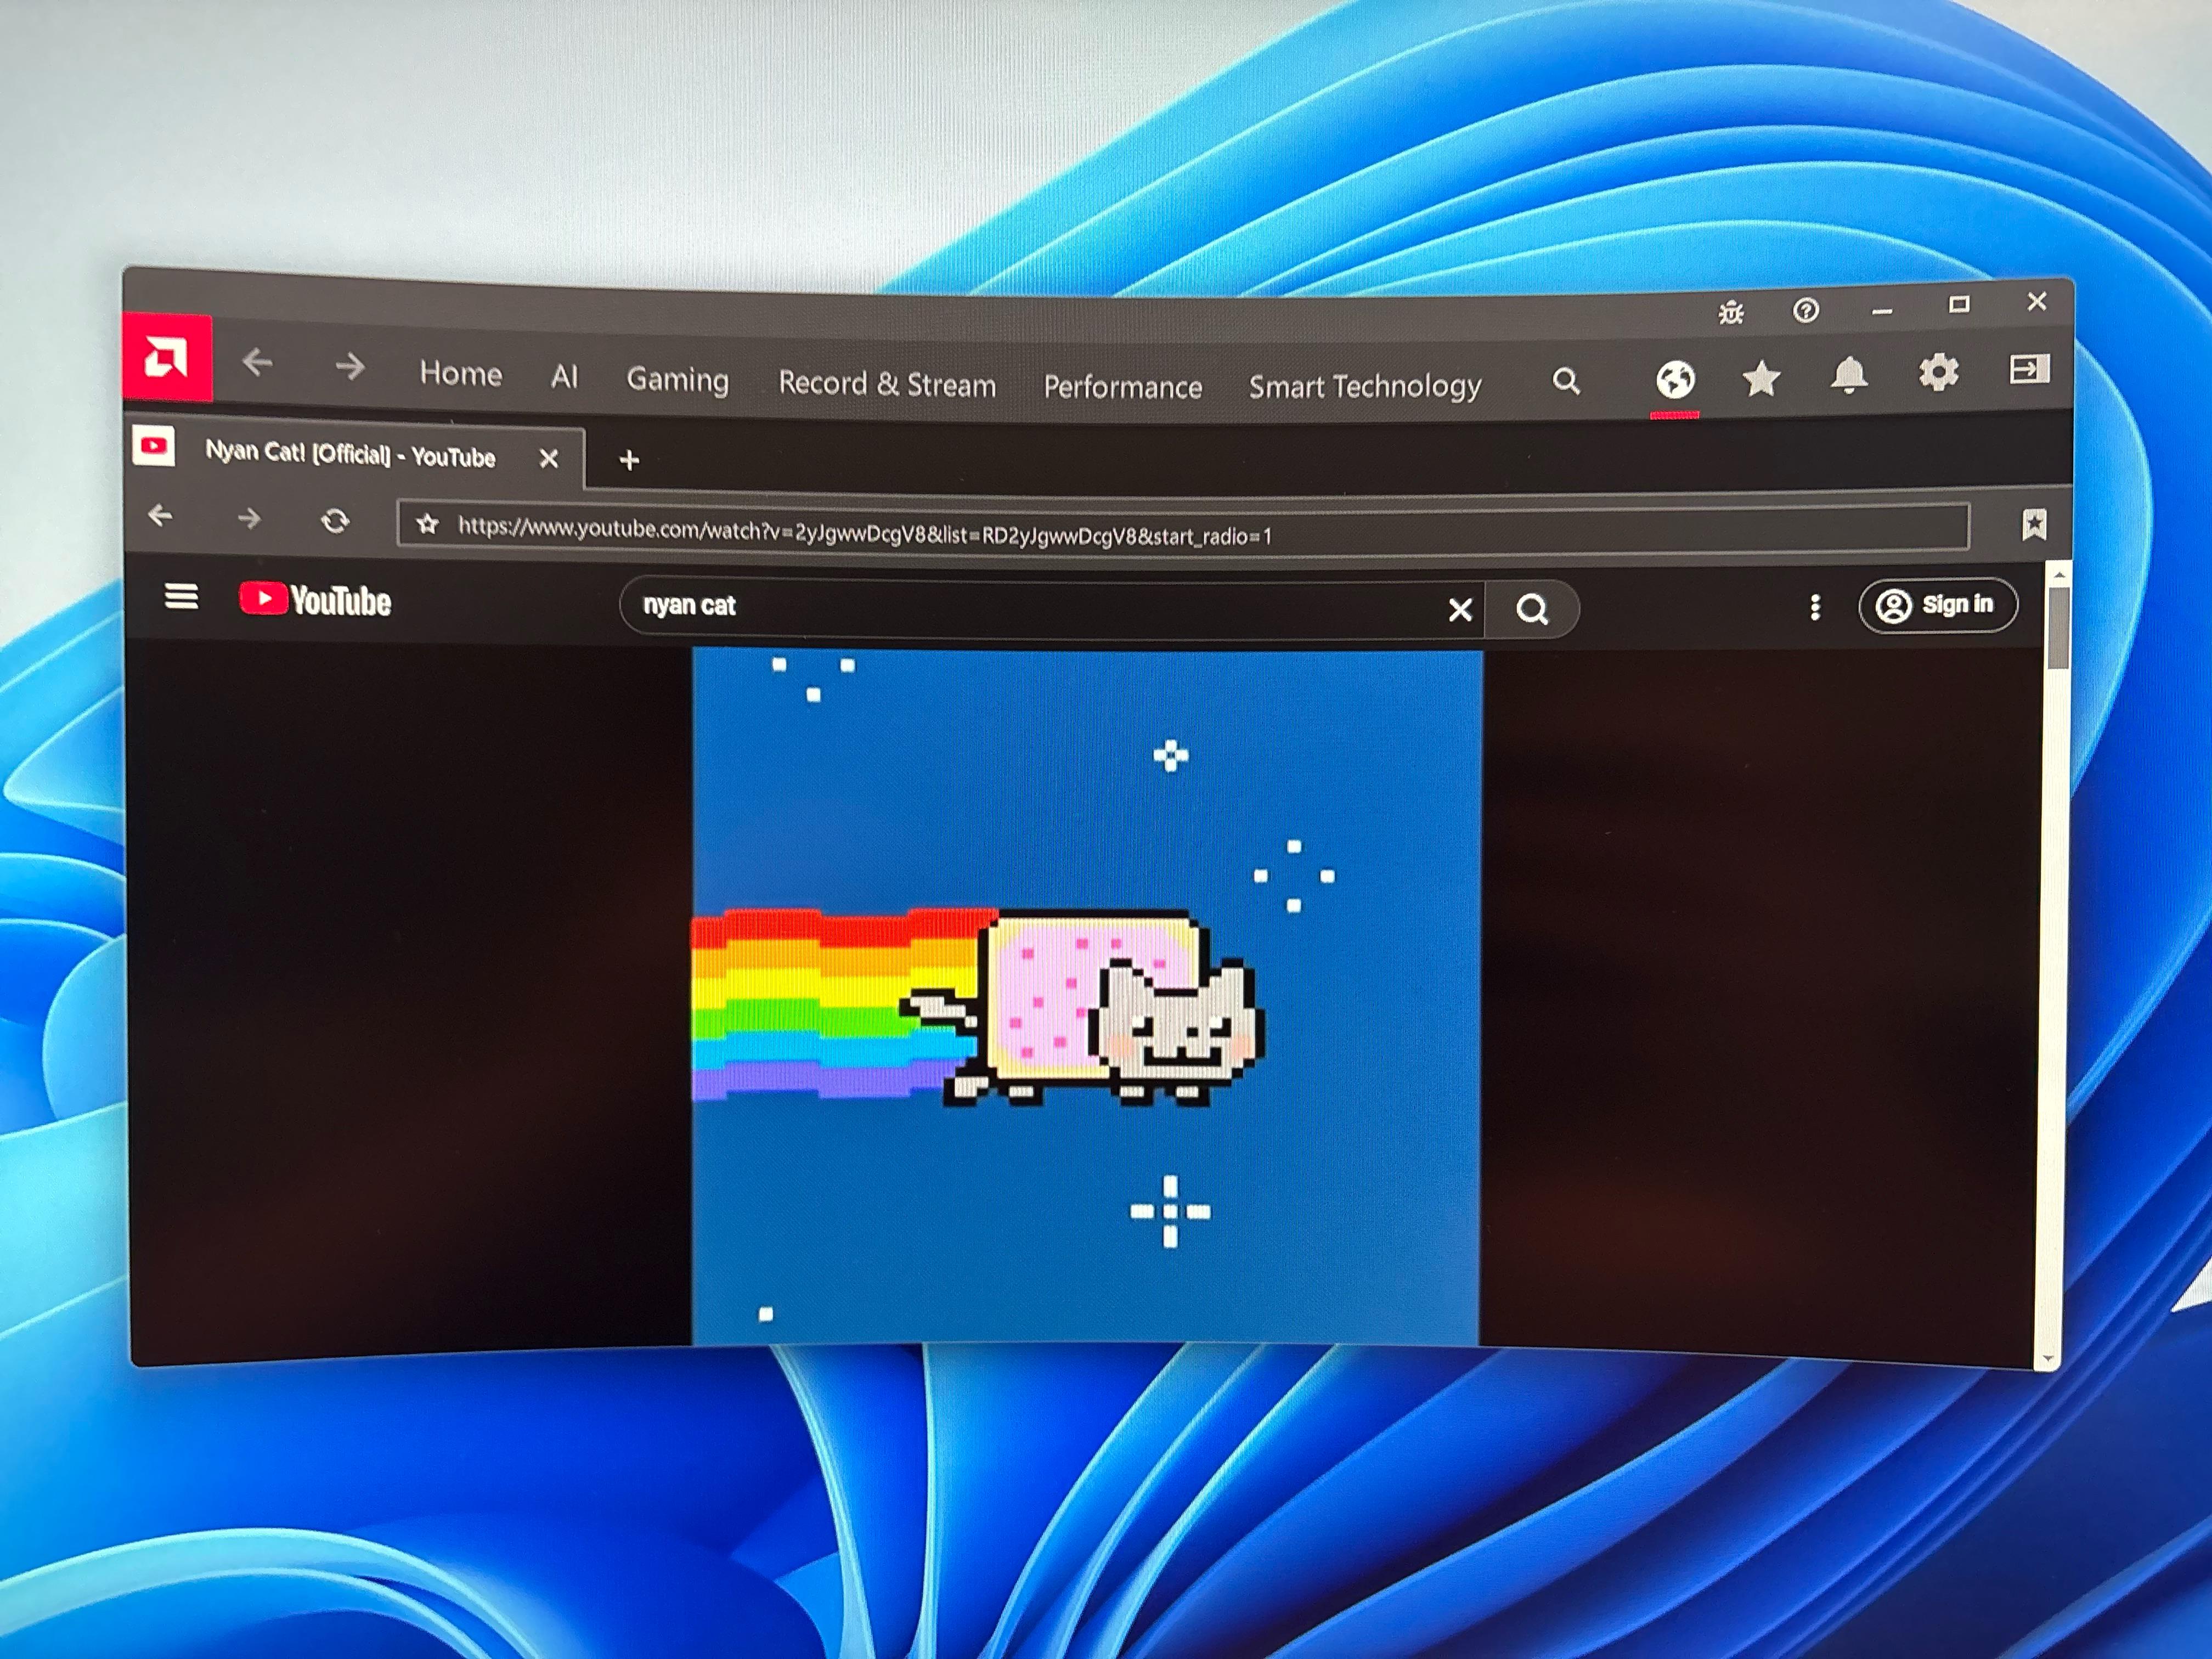Open the Smart Technology tab
2212x1659 pixels.
[x=1364, y=386]
